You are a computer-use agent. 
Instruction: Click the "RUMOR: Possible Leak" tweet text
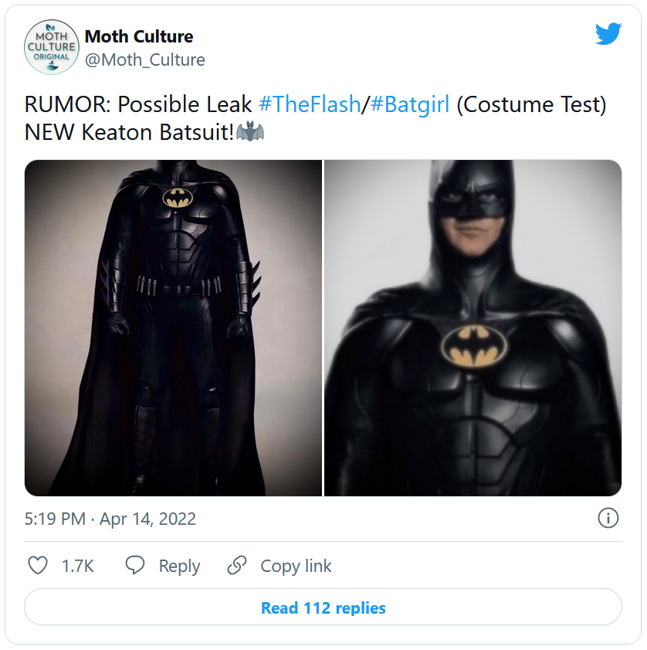click(139, 105)
